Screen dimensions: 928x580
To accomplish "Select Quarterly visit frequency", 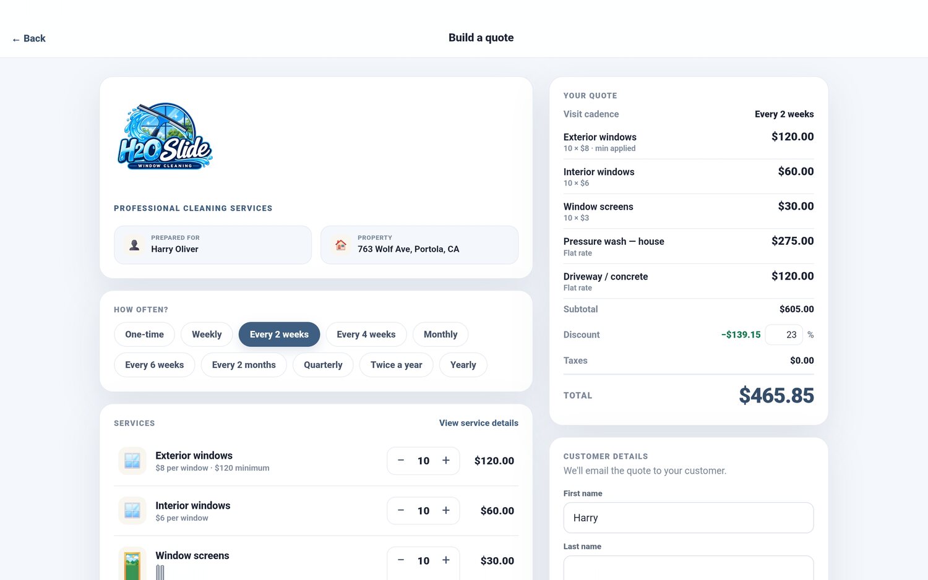I will [323, 365].
